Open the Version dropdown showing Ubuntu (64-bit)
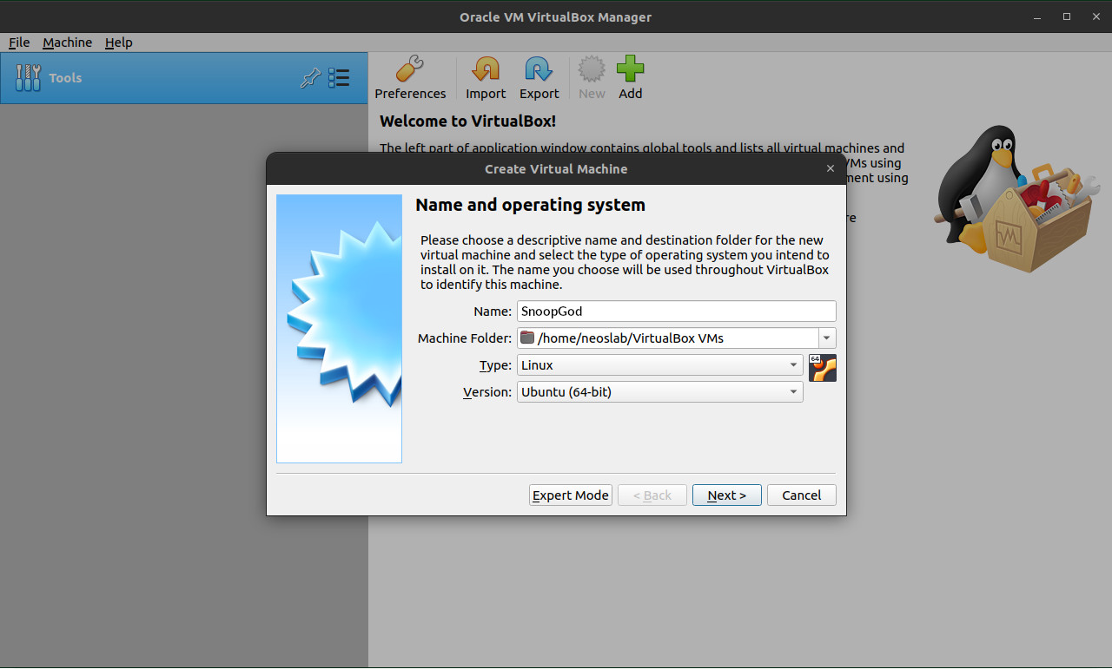 [x=660, y=392]
